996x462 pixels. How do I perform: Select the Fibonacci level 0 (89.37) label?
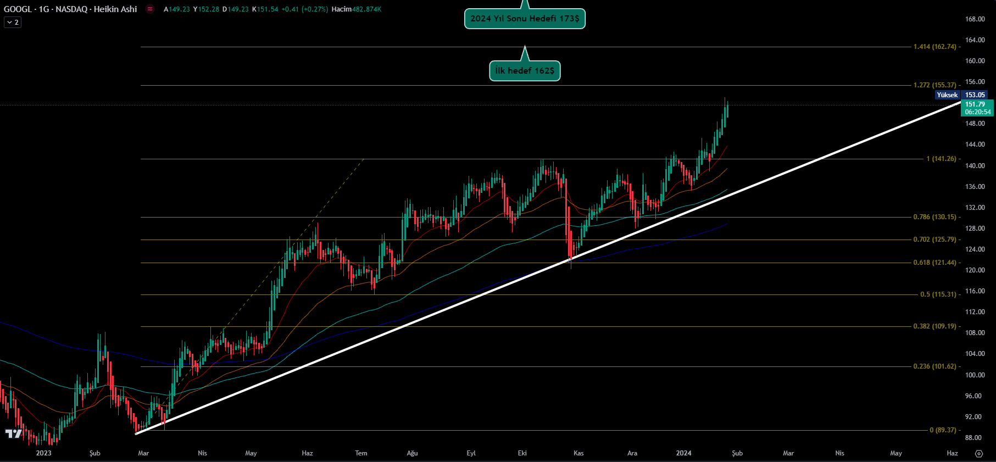(943, 430)
